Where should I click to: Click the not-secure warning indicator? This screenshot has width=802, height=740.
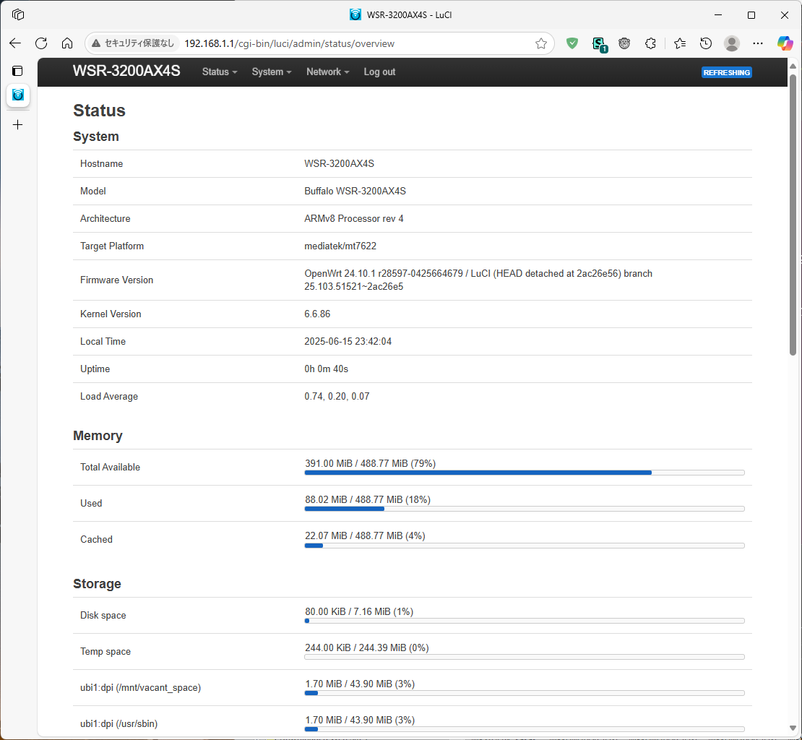[x=133, y=43]
